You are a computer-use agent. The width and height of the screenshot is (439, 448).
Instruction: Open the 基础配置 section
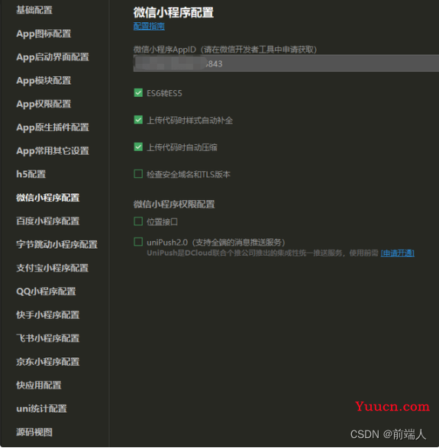34,10
